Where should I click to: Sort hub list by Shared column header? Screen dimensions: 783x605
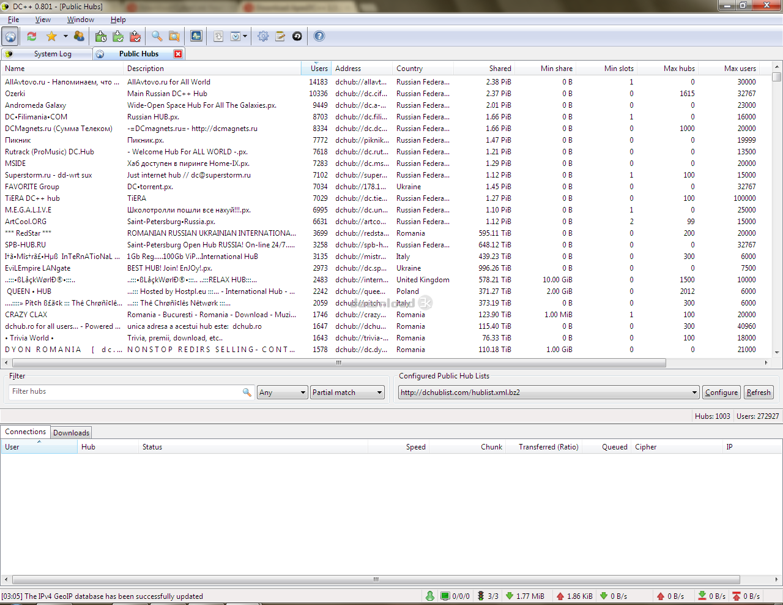click(484, 69)
